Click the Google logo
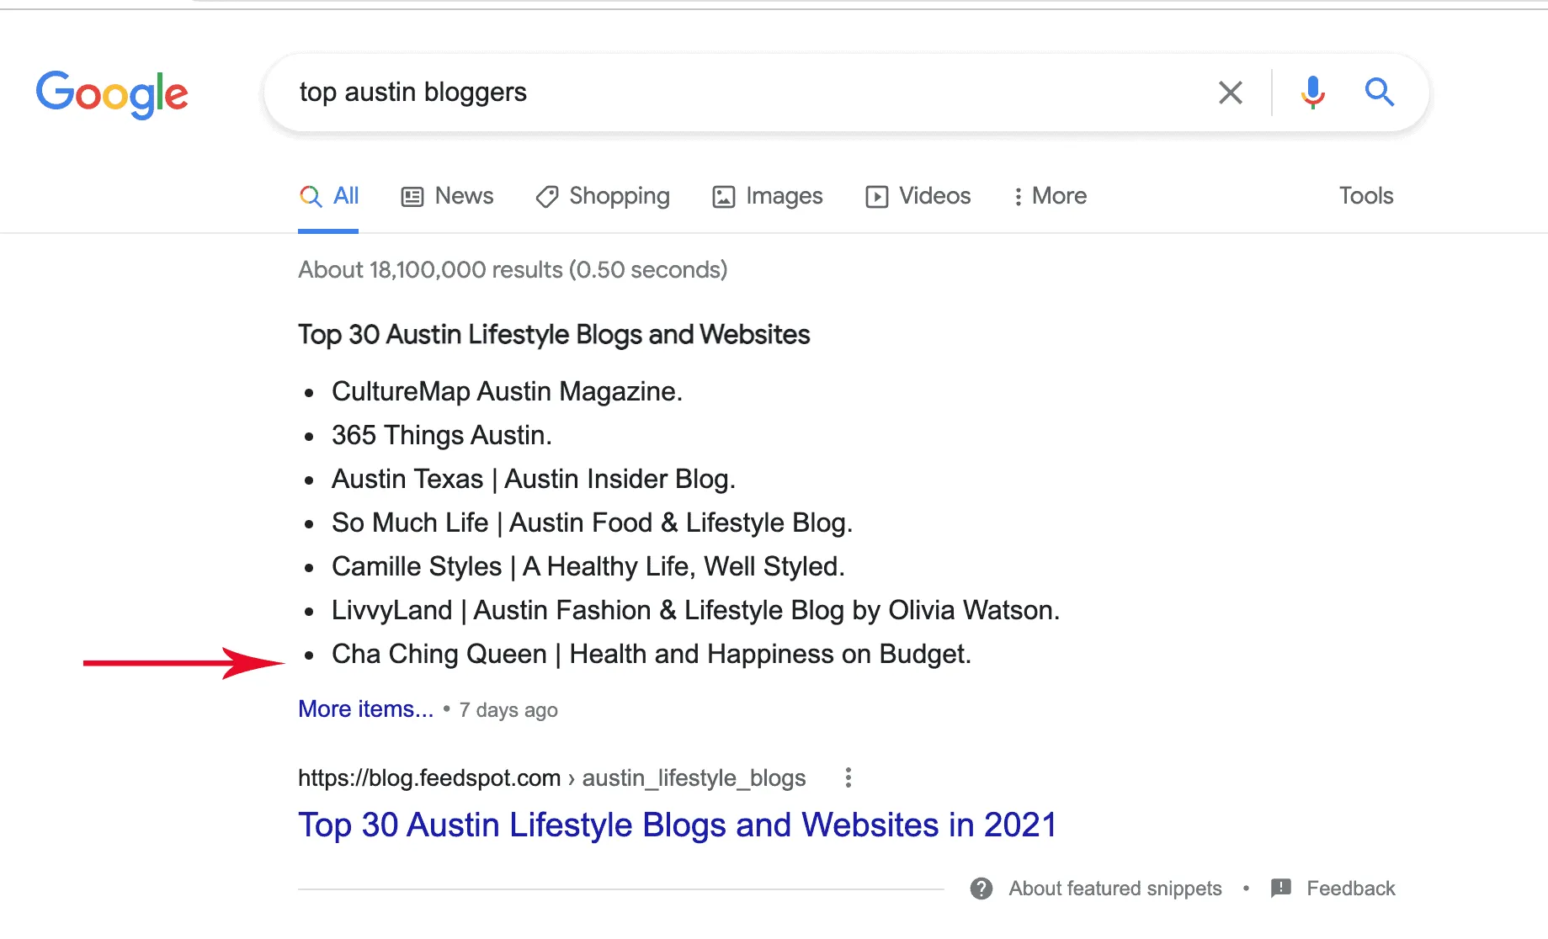Image resolution: width=1548 pixels, height=939 pixels. point(112,93)
